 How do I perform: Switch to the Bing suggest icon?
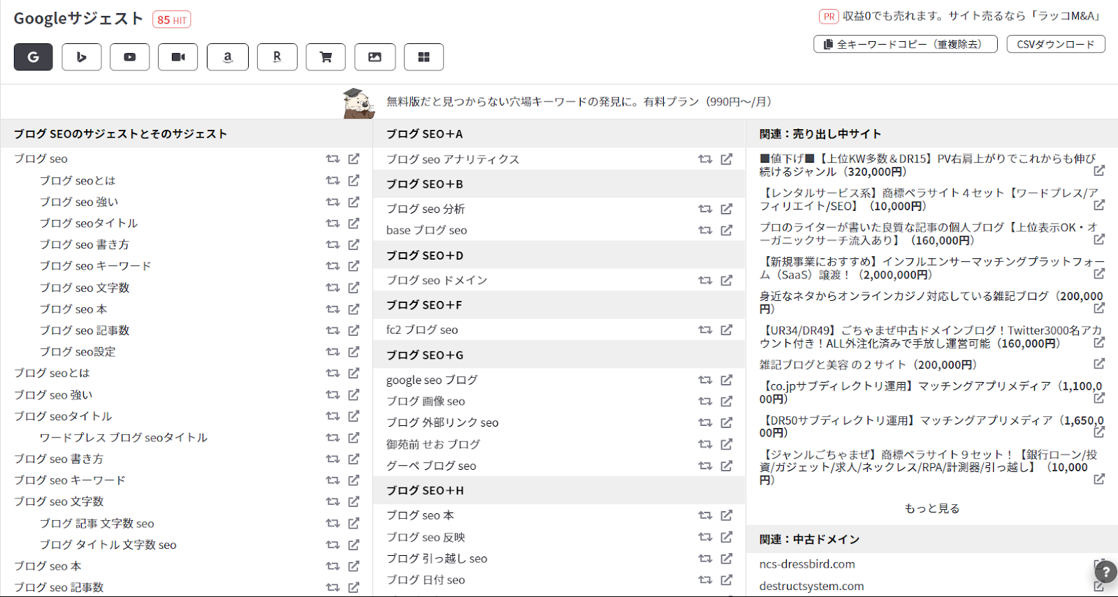(x=82, y=57)
